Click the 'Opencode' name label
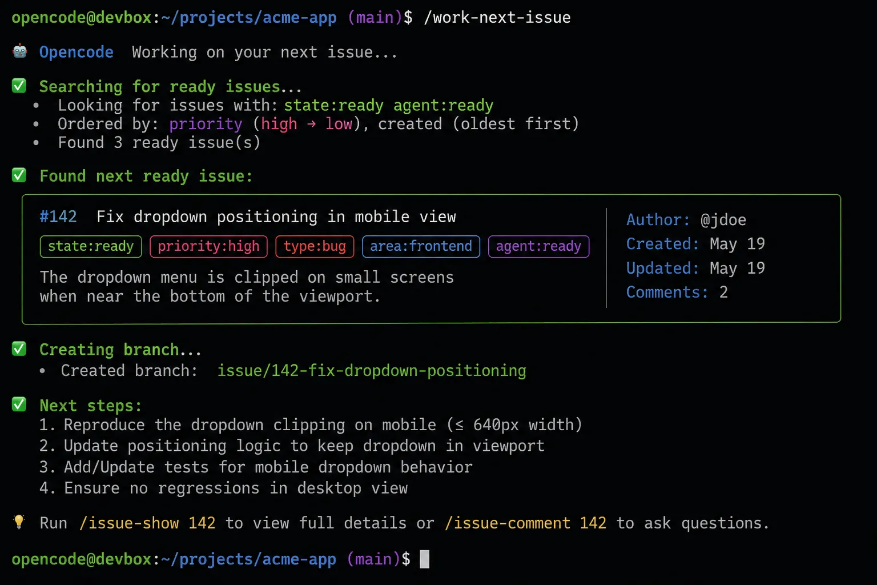Image resolution: width=877 pixels, height=585 pixels. (76, 52)
